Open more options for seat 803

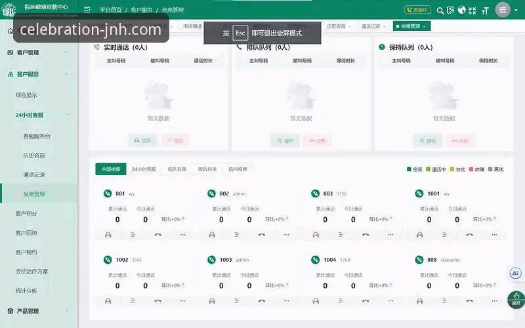[x=390, y=235]
